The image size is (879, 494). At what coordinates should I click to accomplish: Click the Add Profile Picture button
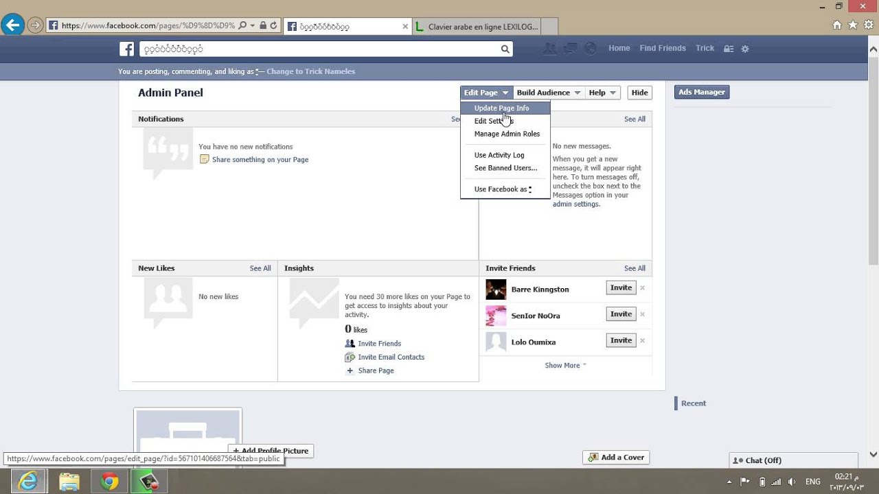(x=271, y=451)
